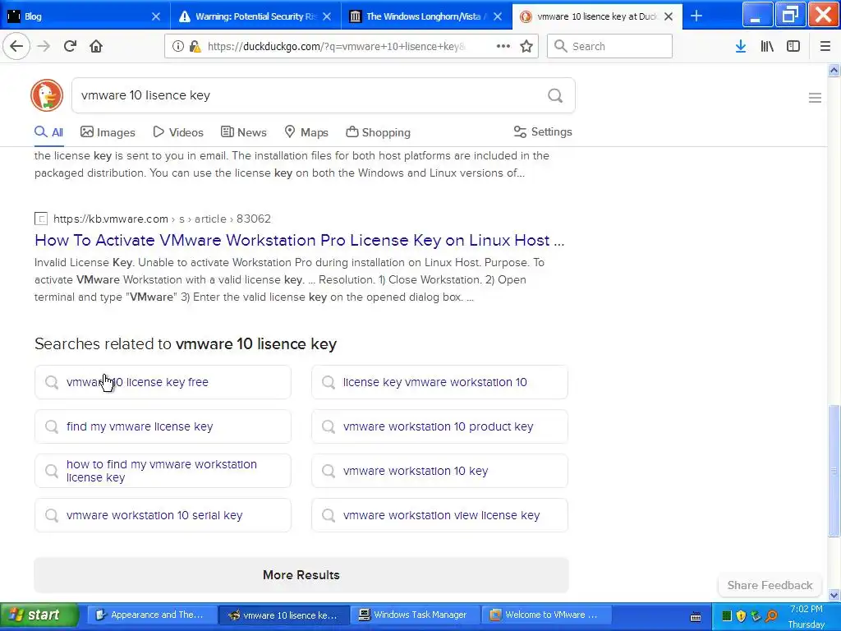The width and height of the screenshot is (841, 631).
Task: Open page actions three-dot menu
Action: (503, 46)
